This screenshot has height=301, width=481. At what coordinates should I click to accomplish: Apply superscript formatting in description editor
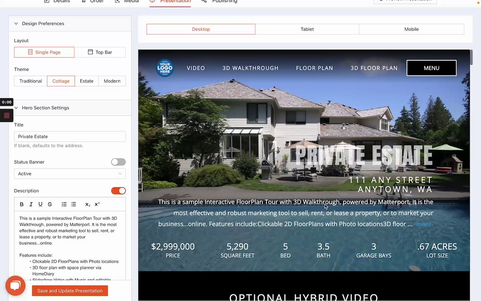[97, 204]
